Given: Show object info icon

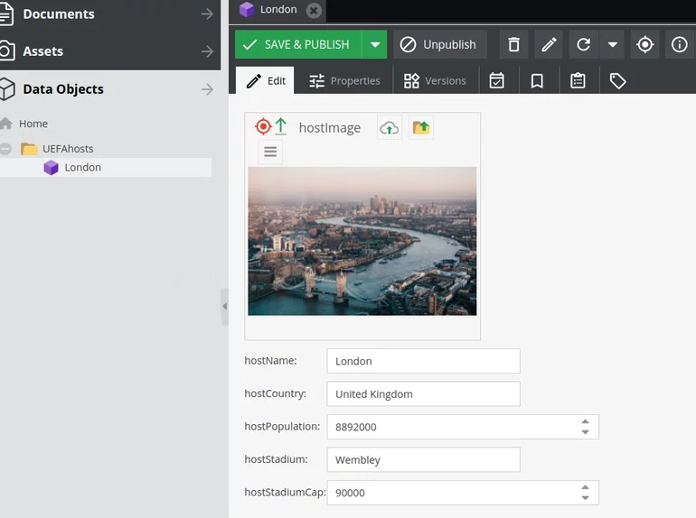Looking at the screenshot, I should (x=679, y=44).
